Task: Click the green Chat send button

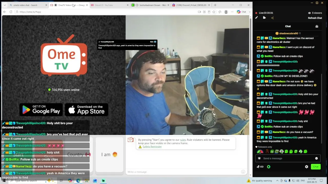Action: tap(316, 167)
